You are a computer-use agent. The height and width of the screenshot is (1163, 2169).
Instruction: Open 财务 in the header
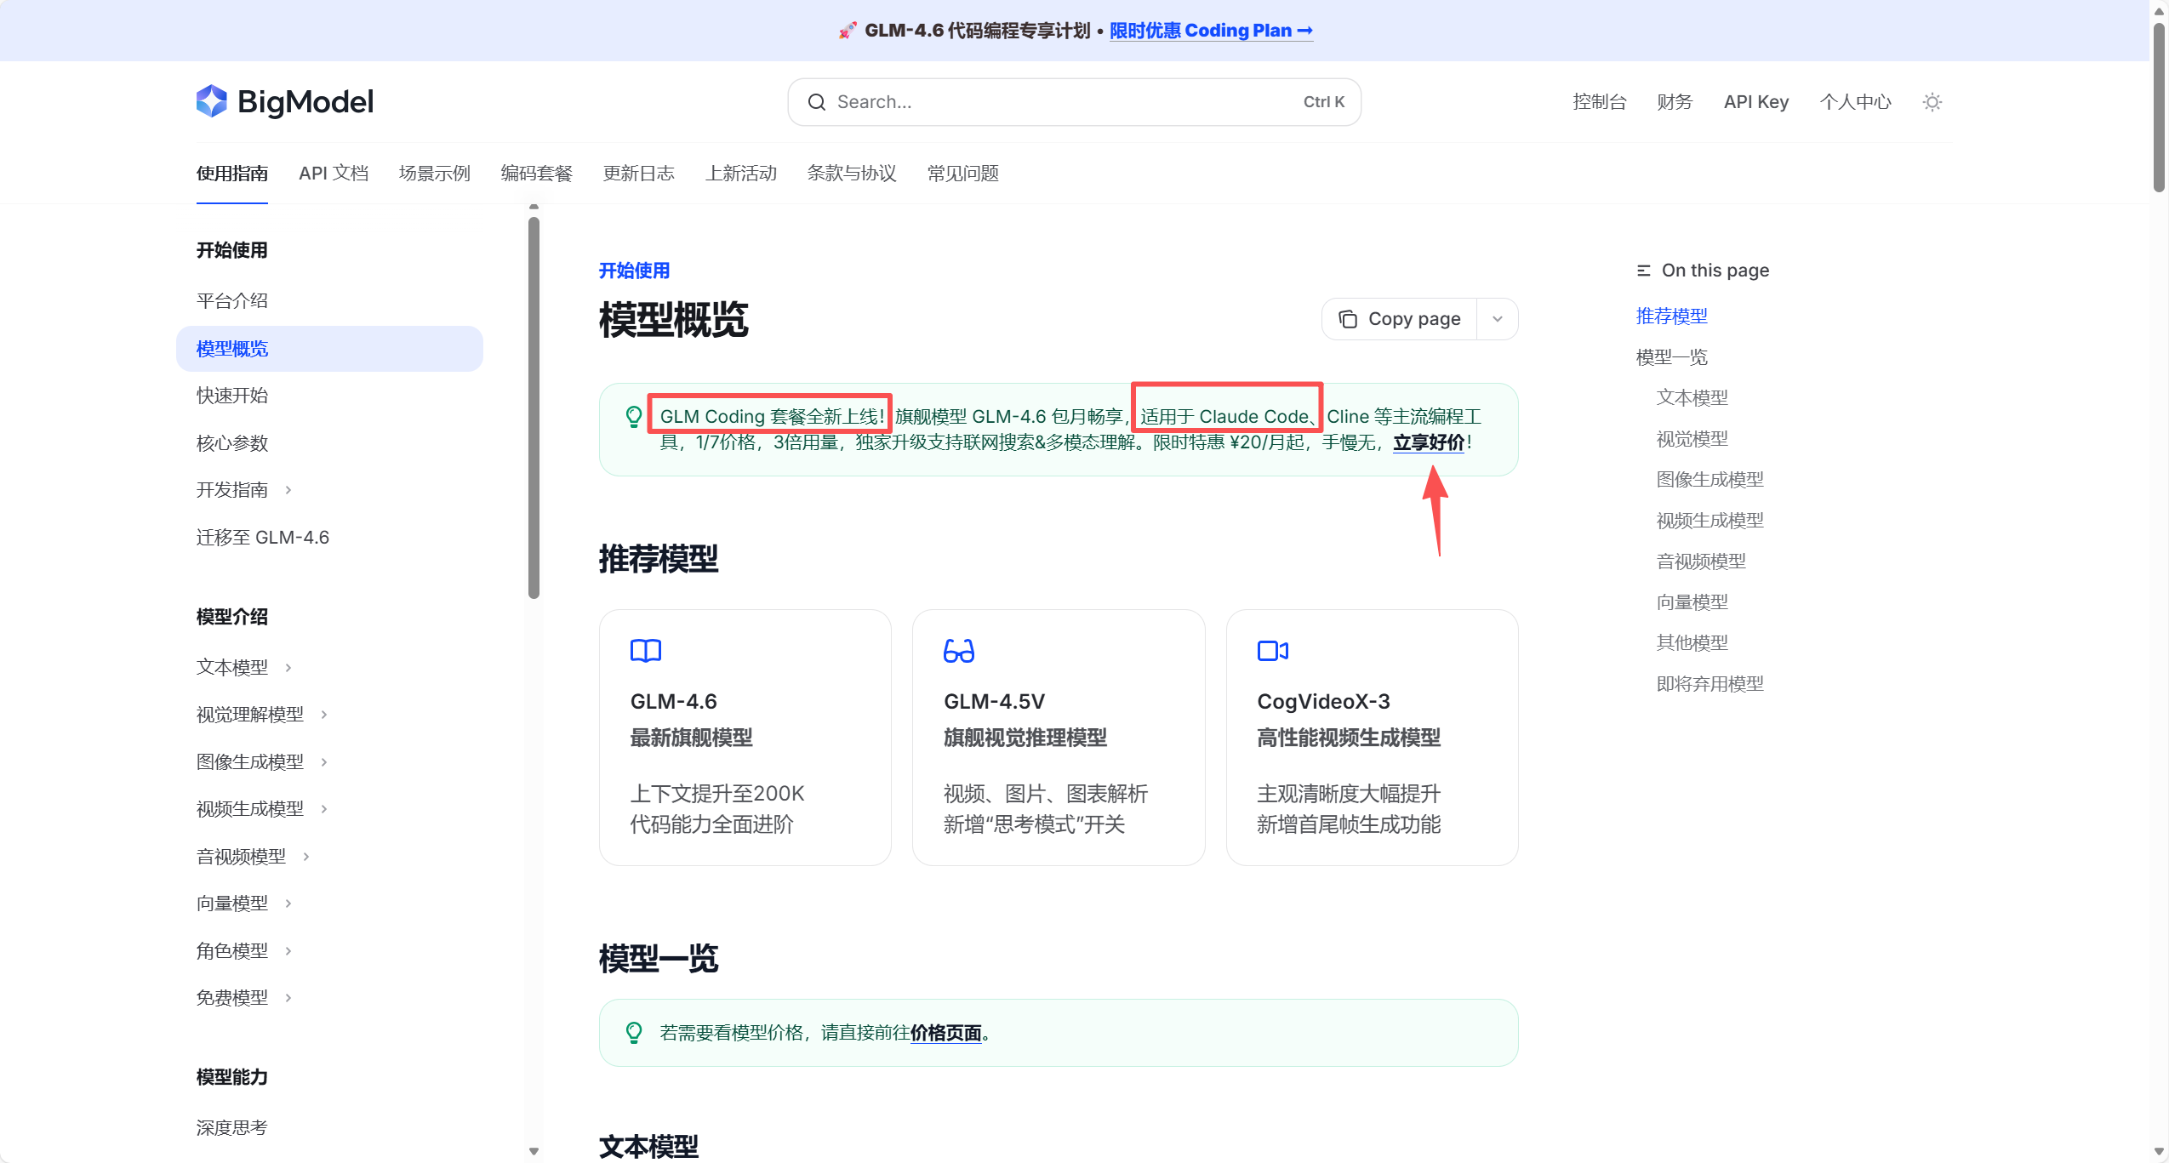[1675, 102]
